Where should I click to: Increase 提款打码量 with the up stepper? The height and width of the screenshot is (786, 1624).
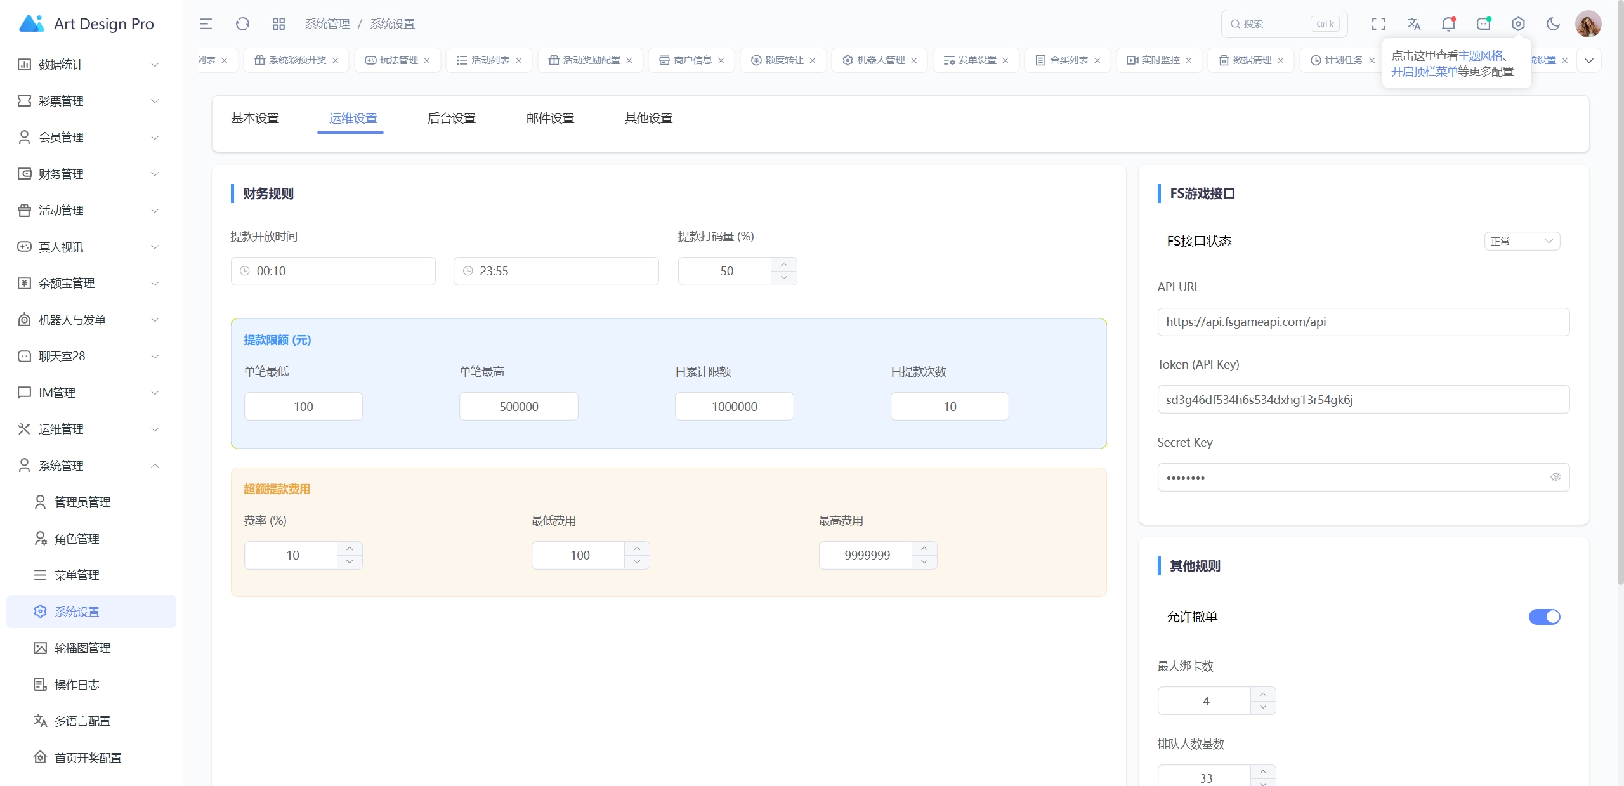point(784,264)
